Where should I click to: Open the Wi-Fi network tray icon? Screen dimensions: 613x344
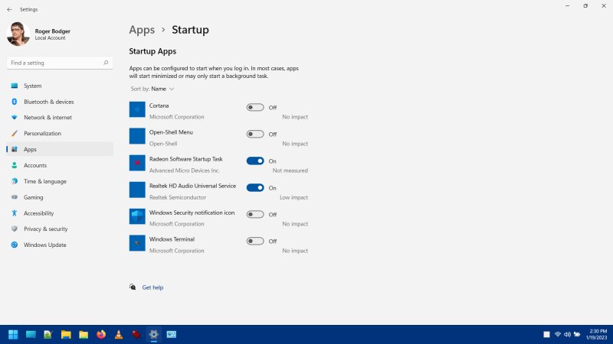pos(558,334)
